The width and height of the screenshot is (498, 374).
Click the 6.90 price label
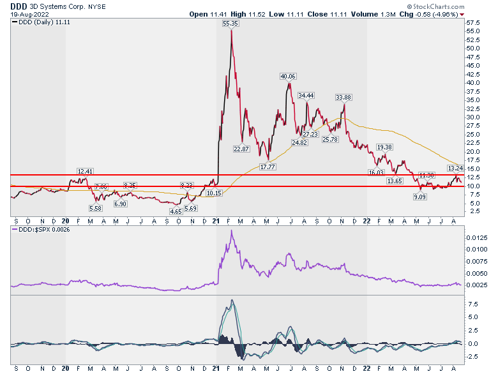click(x=121, y=204)
